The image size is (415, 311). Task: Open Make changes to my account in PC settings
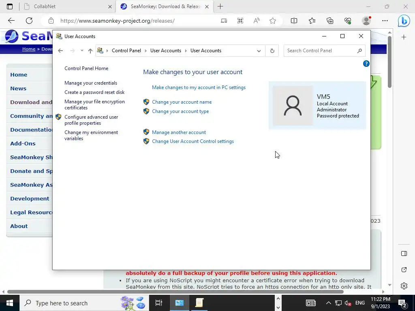point(199,87)
